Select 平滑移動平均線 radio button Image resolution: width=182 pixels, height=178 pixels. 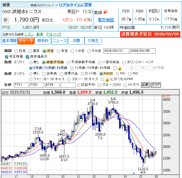(x=68, y=62)
